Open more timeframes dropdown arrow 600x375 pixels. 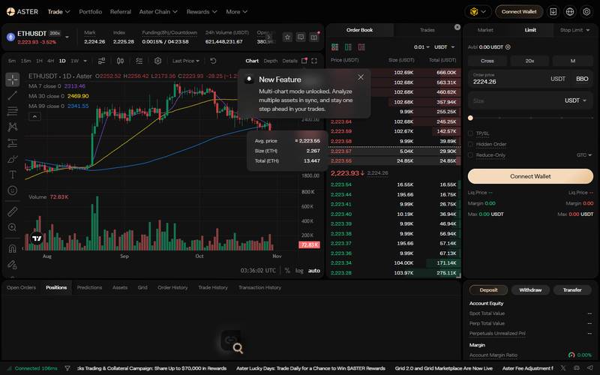(85, 61)
